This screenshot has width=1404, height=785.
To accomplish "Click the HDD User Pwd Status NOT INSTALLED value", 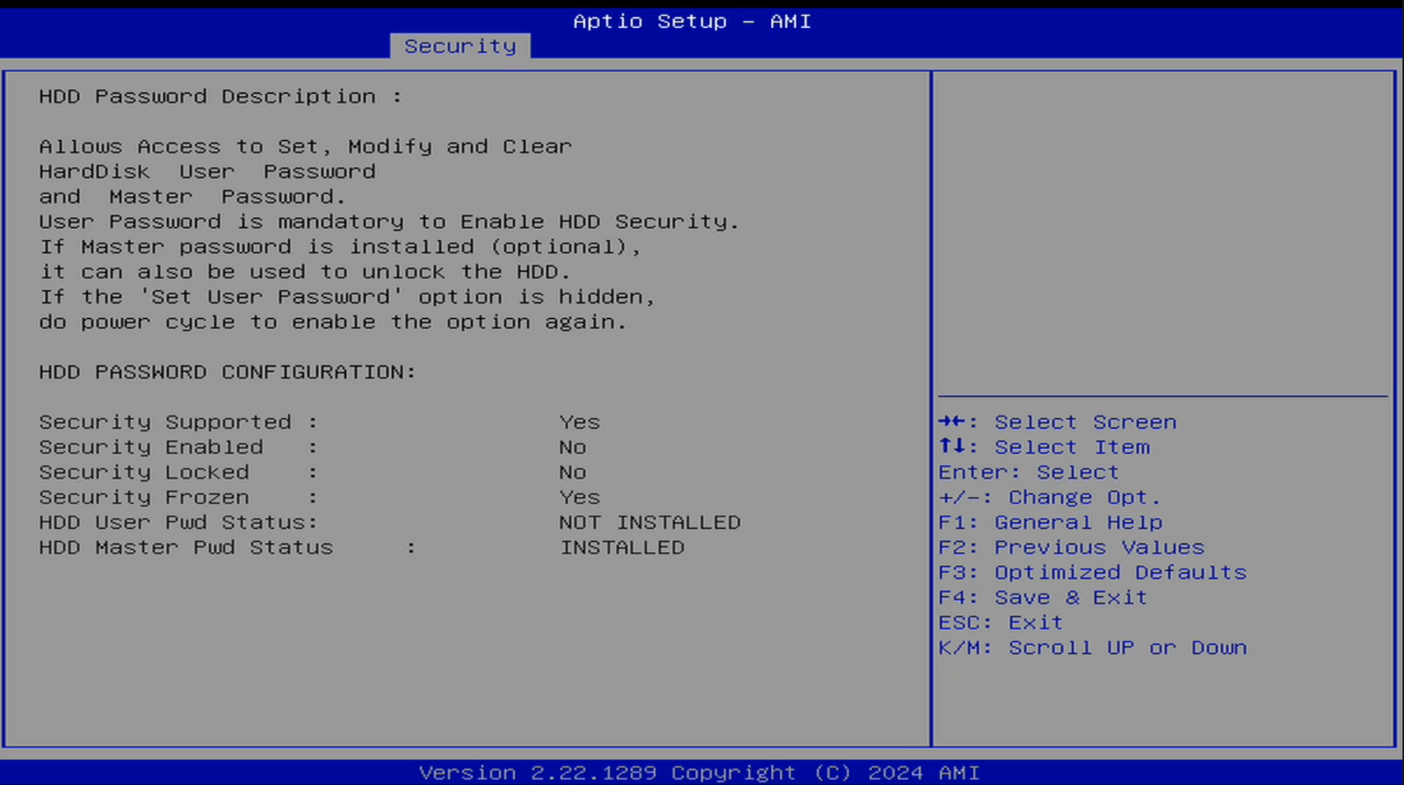I will tap(649, 523).
